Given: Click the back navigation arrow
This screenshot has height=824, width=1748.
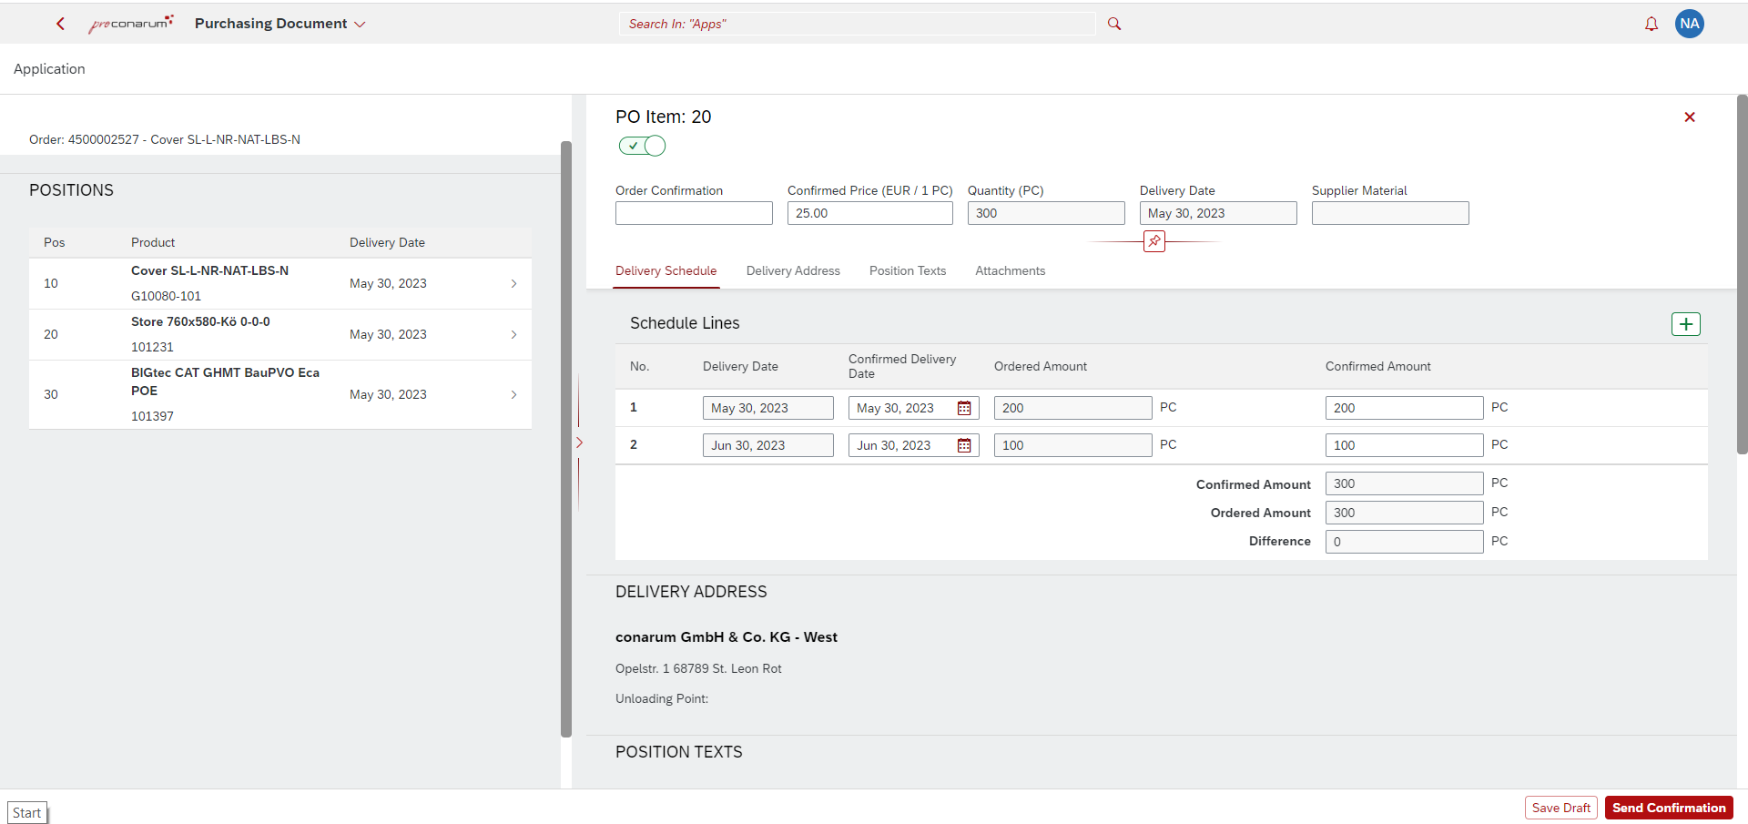Looking at the screenshot, I should (x=60, y=24).
